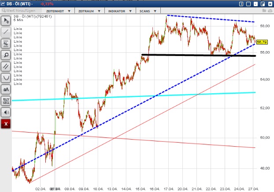Click the folder icon in toolbar
The image size is (274, 192).
click(x=264, y=11)
